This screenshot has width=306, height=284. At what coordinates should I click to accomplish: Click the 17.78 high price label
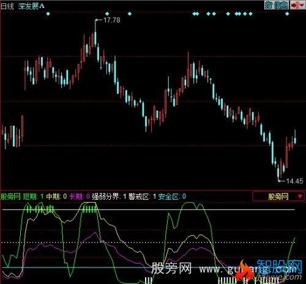pos(112,20)
